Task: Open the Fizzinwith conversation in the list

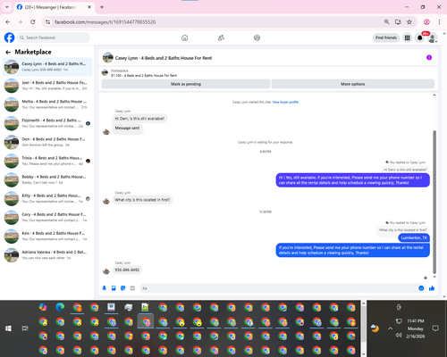Action: point(47,123)
